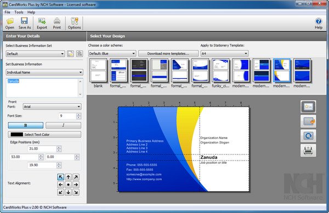Click the rotate refresh preview icon
The width and height of the screenshot is (329, 213).
(x=308, y=136)
